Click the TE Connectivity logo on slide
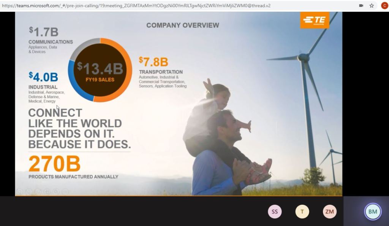The height and width of the screenshot is (226, 389). 315,20
